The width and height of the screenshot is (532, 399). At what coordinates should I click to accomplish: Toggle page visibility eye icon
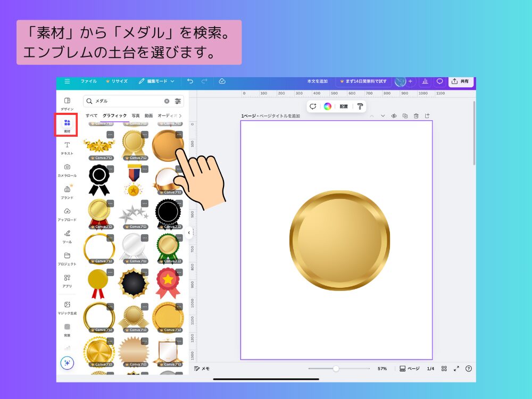pyautogui.click(x=394, y=116)
